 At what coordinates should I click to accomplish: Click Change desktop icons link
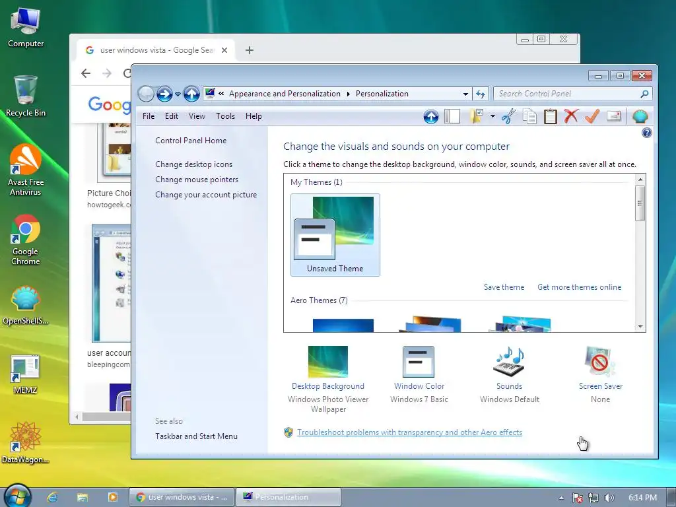point(193,164)
